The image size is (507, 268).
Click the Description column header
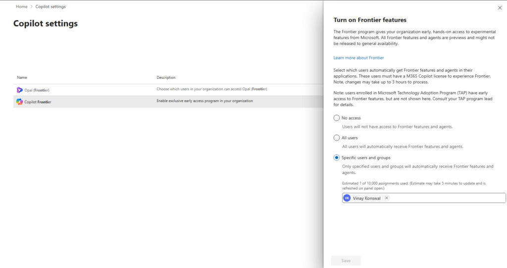(166, 77)
